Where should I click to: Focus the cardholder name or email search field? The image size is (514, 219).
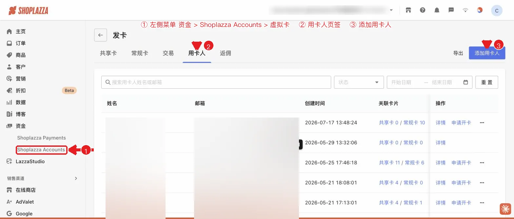click(x=216, y=82)
